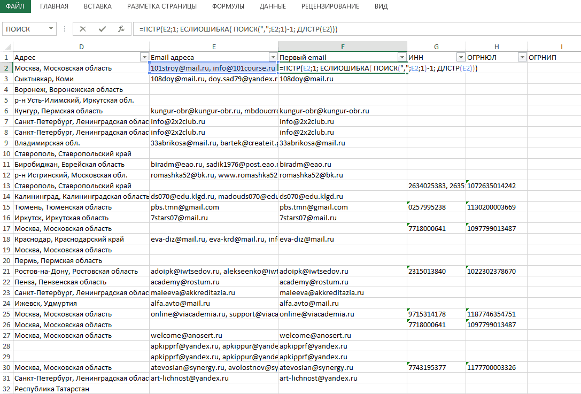The image size is (581, 394).
Task: Click 7stars07@mail.ru in Email адреса column
Action: (214, 218)
